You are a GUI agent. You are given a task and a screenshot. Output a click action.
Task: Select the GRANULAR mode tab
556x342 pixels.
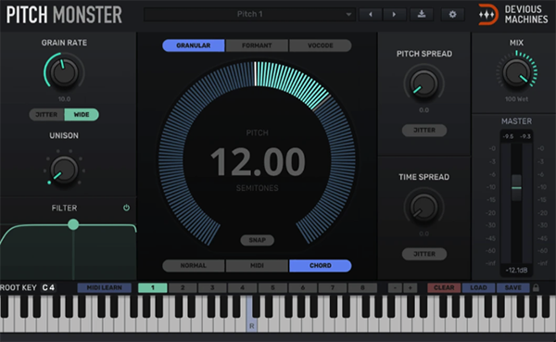point(194,45)
